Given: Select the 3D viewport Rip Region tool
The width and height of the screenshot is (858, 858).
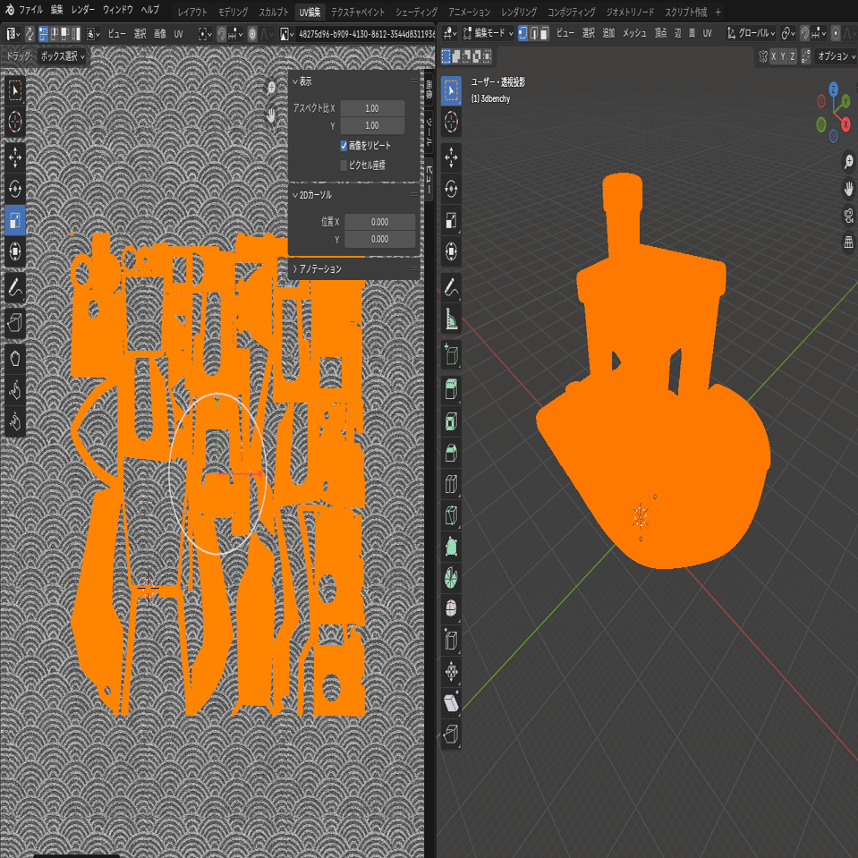Looking at the screenshot, I should (452, 734).
